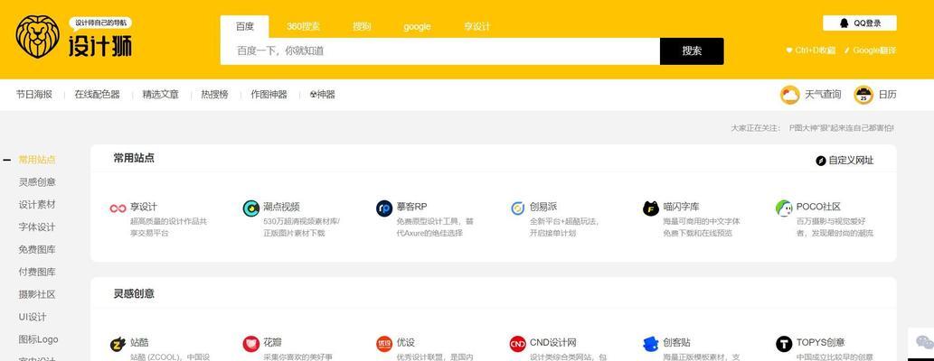Open the 创易派 site icon
This screenshot has width=934, height=361.
pyautogui.click(x=517, y=208)
